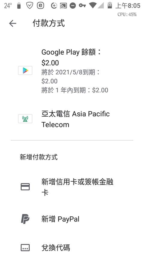Choose 新增 PayPal option
This screenshot has width=144, height=256.
pyautogui.click(x=72, y=219)
